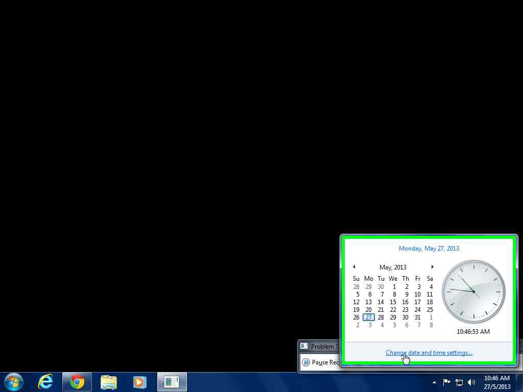Select May 15 in the calendar
This screenshot has width=523, height=392.
[x=393, y=302]
